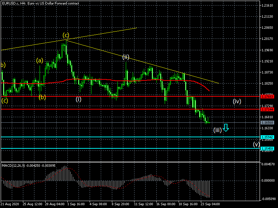The width and height of the screenshot is (278, 208).
Task: Select the cyan 1.15942 price tag
Action: tap(267, 137)
